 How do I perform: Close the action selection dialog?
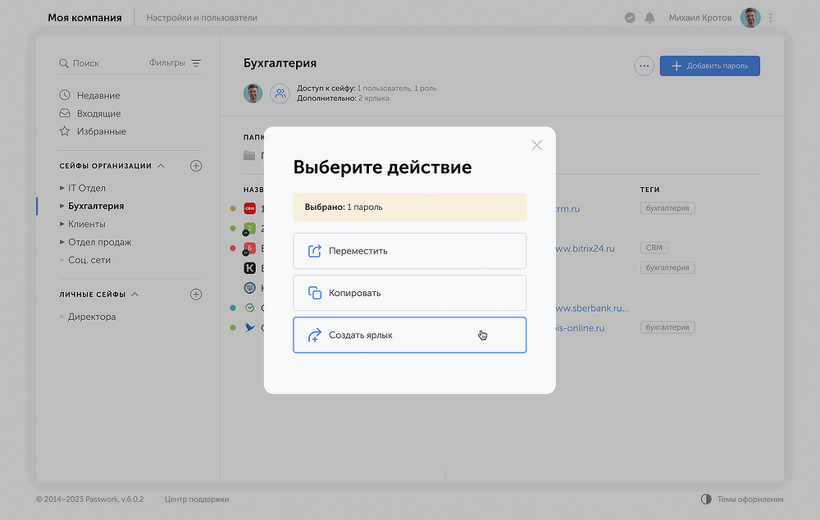coord(536,145)
